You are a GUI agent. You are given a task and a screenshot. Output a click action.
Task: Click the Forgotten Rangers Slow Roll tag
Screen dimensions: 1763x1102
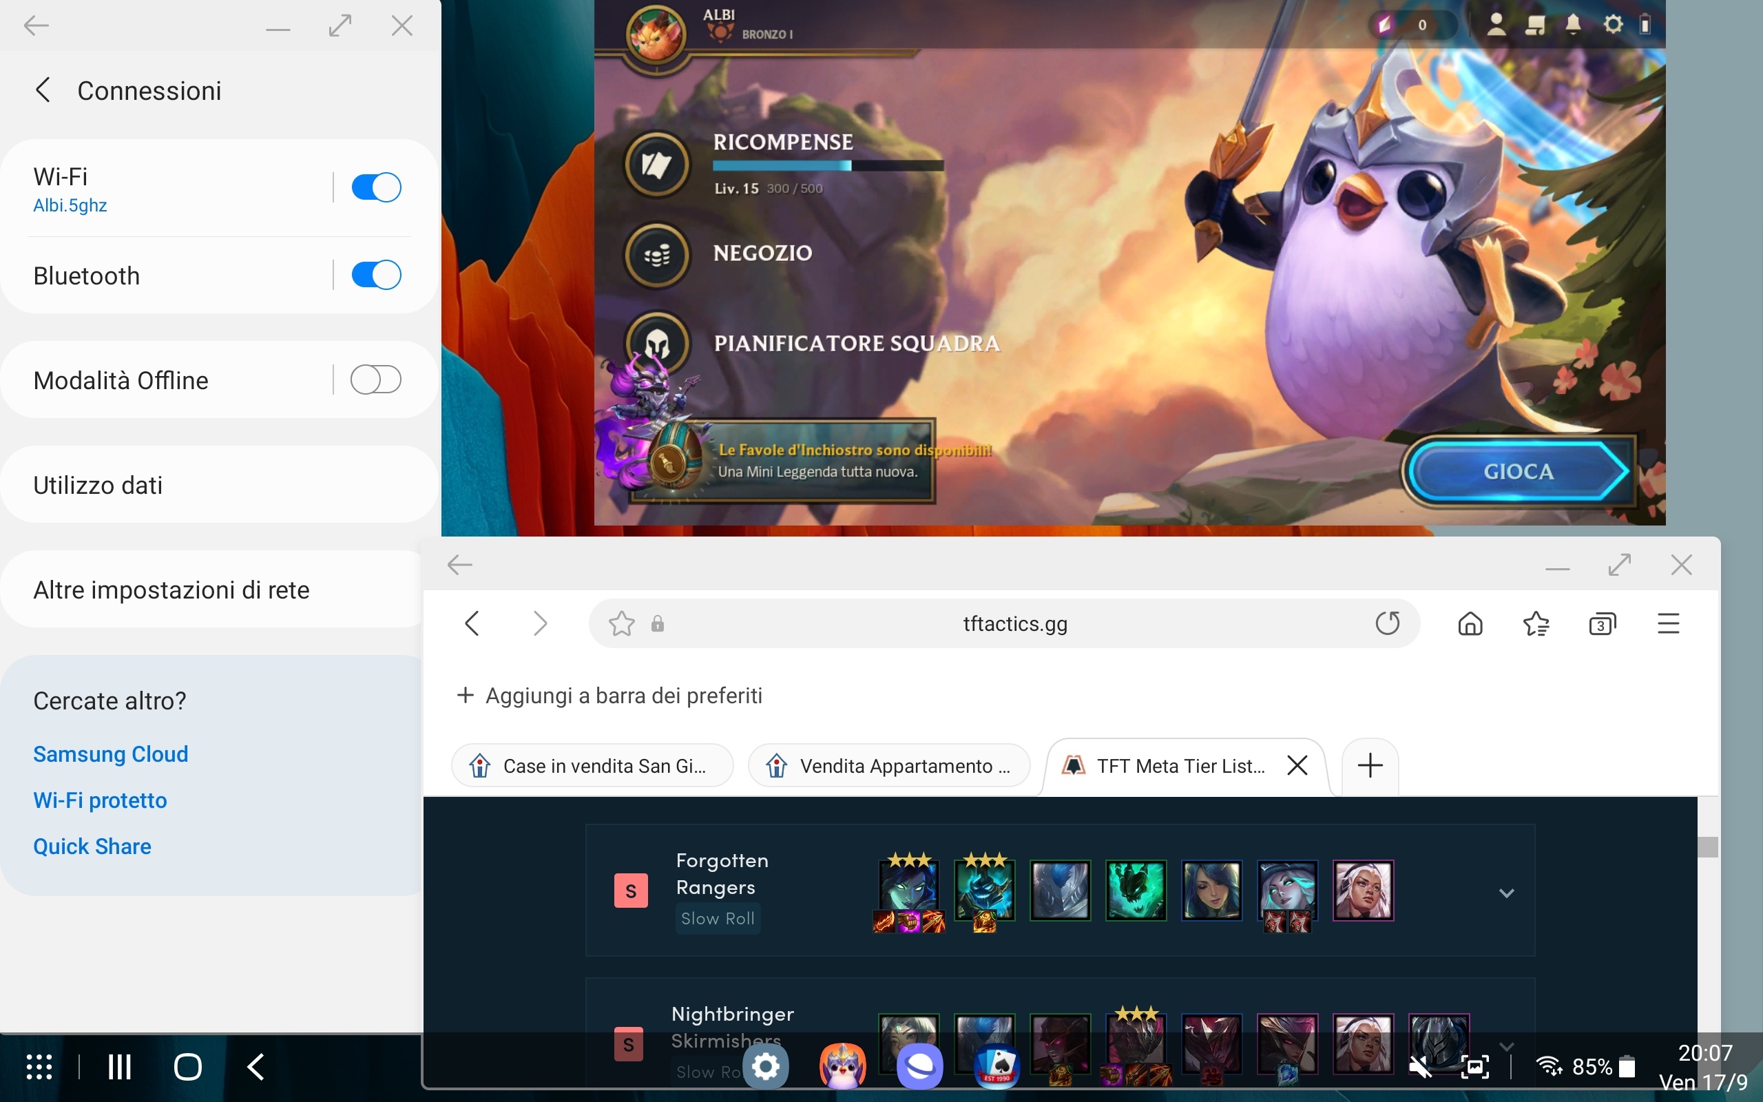click(x=718, y=918)
